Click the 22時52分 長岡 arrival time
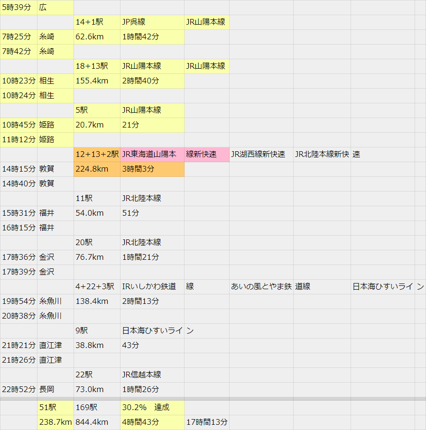 coord(19,390)
